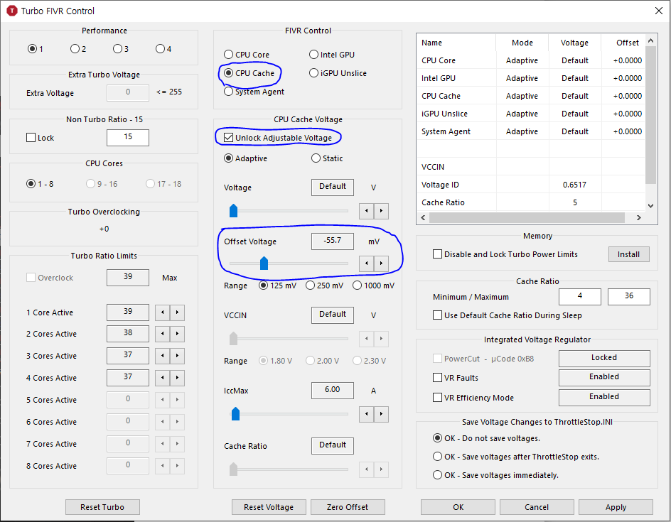The height and width of the screenshot is (522, 671).
Task: Click the IccMax slider thumb
Action: tap(235, 414)
